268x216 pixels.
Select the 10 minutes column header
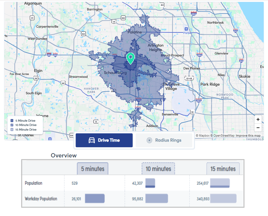pyautogui.click(x=158, y=169)
